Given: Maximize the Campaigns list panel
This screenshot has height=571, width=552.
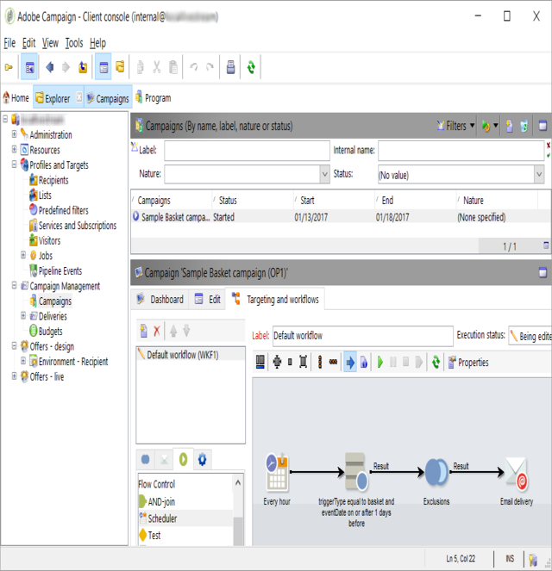Looking at the screenshot, I should [543, 126].
